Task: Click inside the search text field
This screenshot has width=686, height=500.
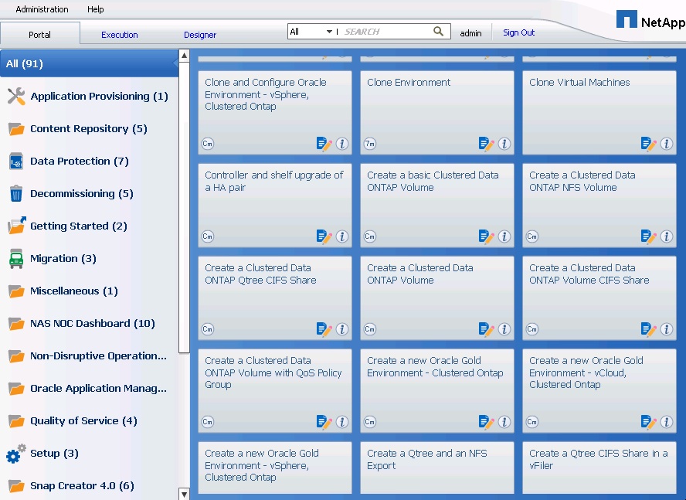Action: tap(385, 32)
